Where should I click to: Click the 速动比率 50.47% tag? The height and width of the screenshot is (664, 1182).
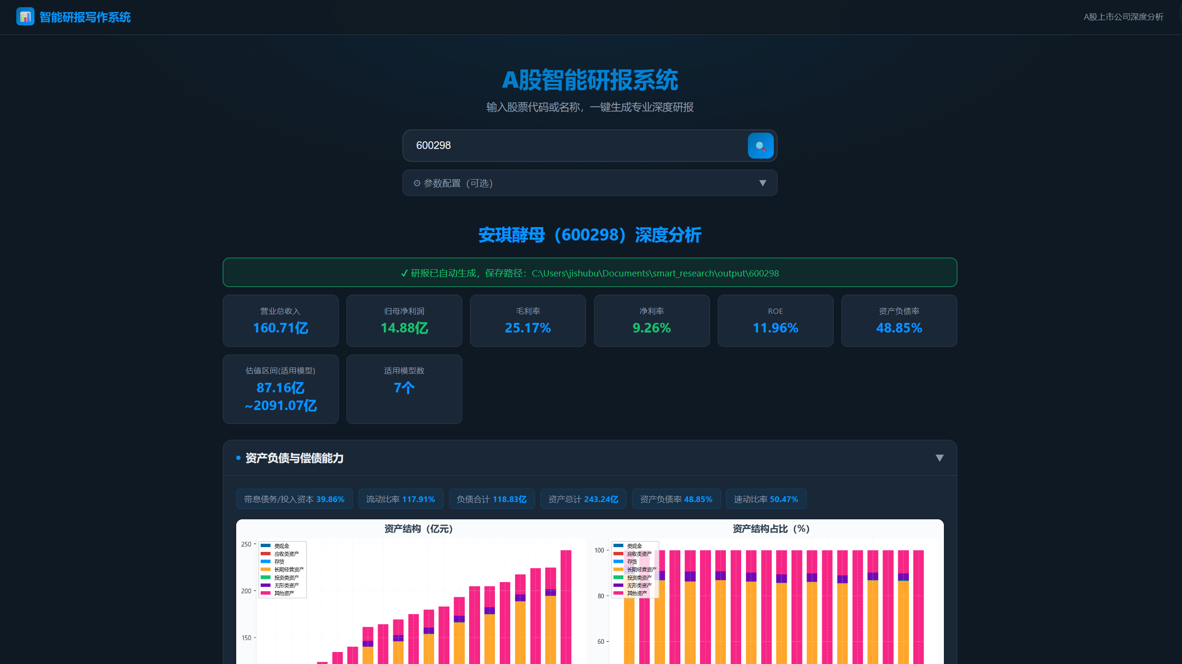[x=766, y=499]
